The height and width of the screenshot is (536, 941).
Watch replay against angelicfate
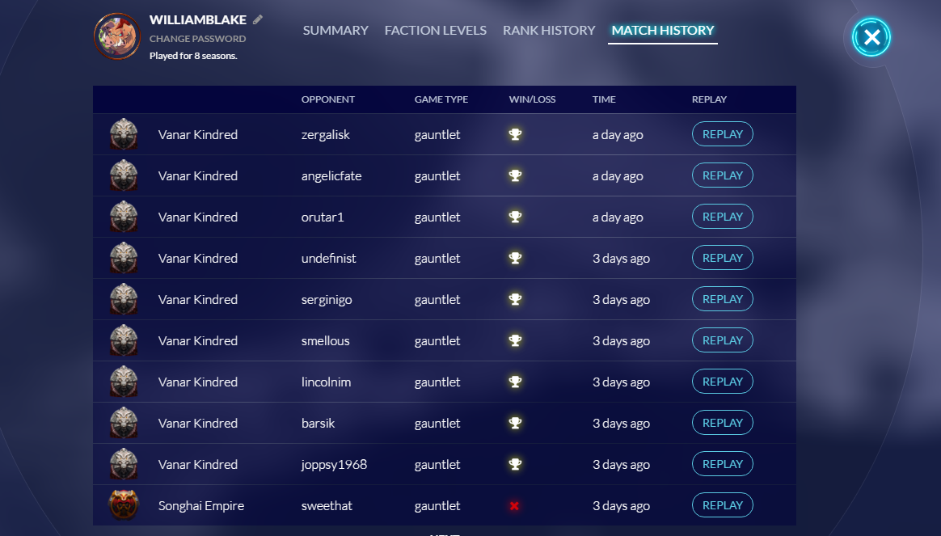723,175
